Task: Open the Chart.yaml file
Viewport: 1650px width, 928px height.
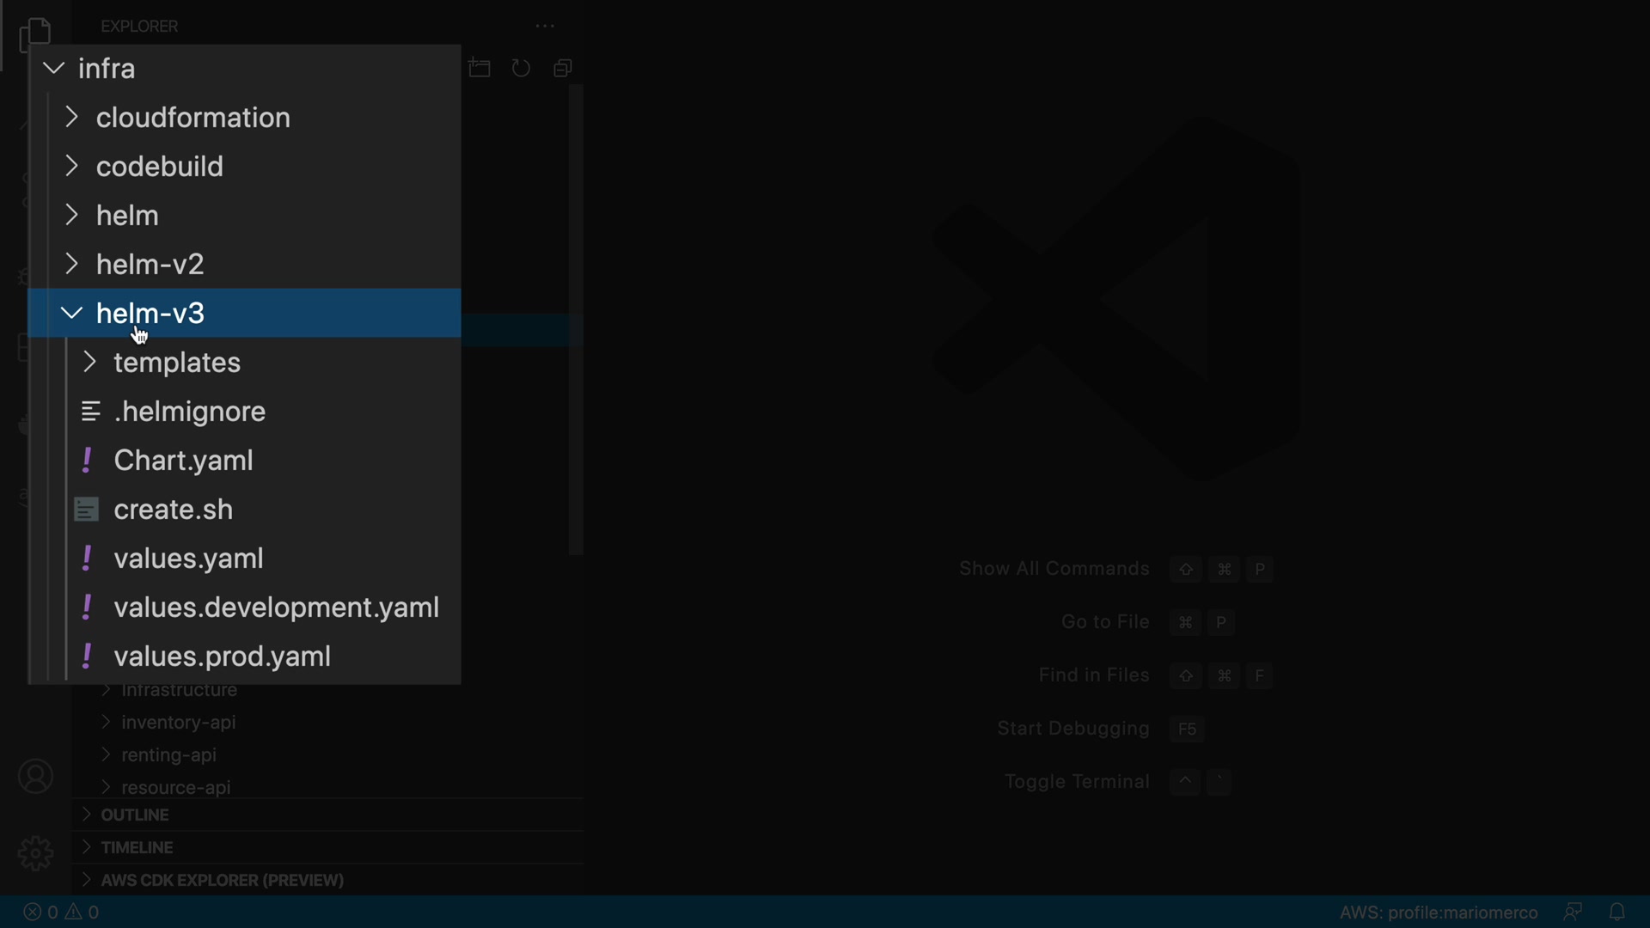Action: coord(183,461)
